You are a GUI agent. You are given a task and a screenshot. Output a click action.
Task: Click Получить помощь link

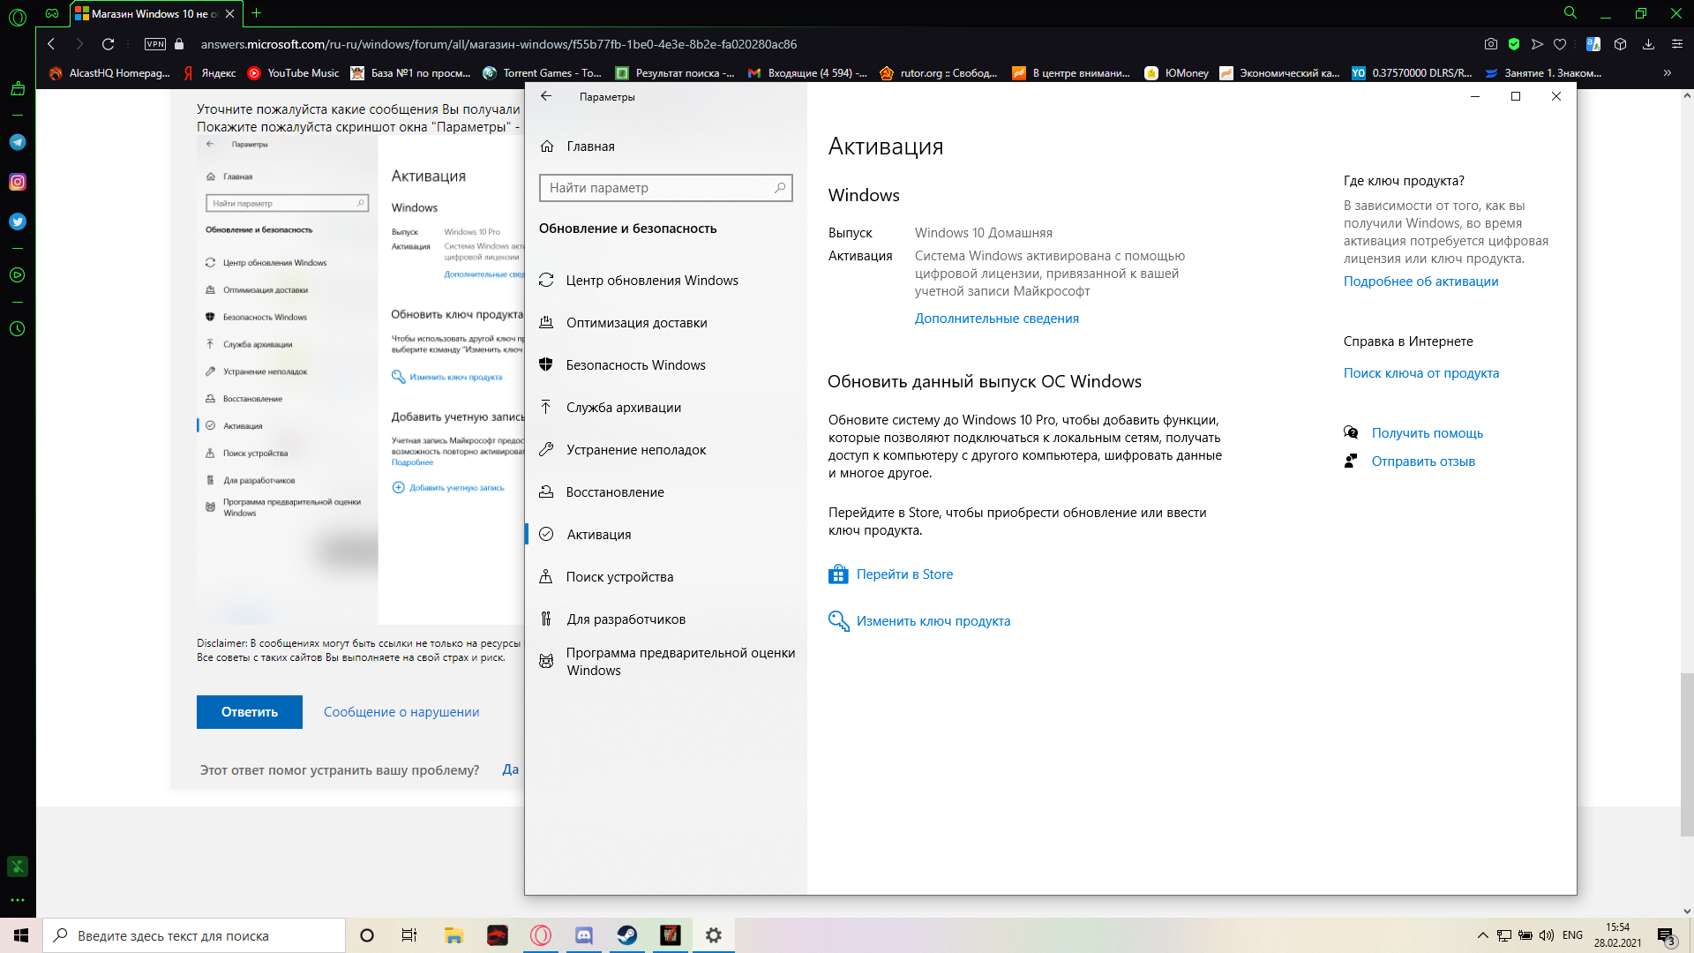click(x=1427, y=433)
